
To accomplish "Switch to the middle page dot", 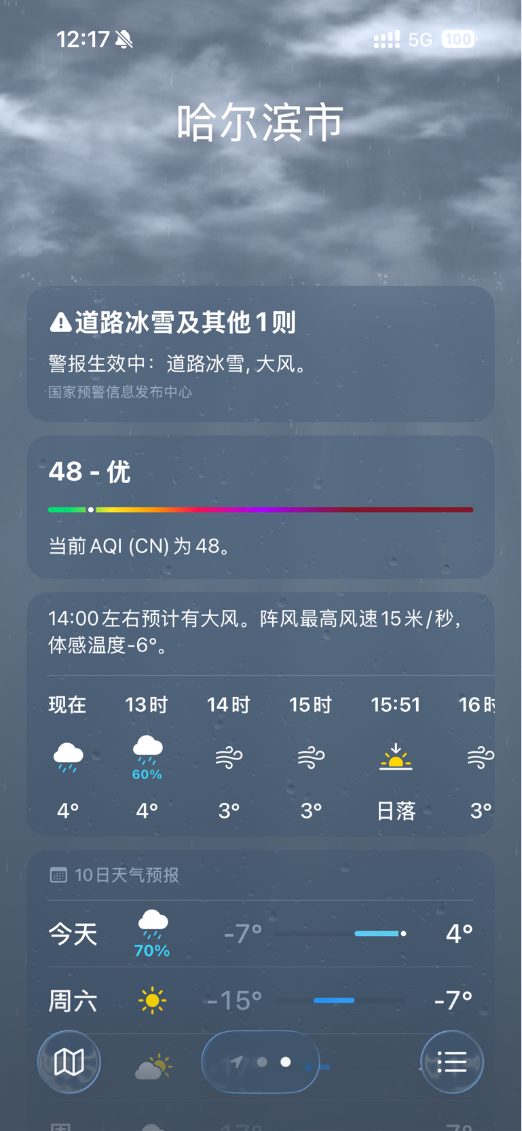I will point(262,1062).
